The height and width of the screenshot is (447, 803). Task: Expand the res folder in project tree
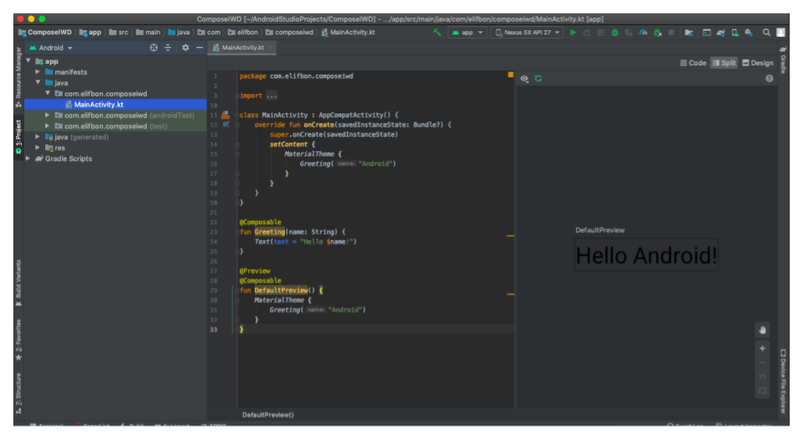click(38, 148)
